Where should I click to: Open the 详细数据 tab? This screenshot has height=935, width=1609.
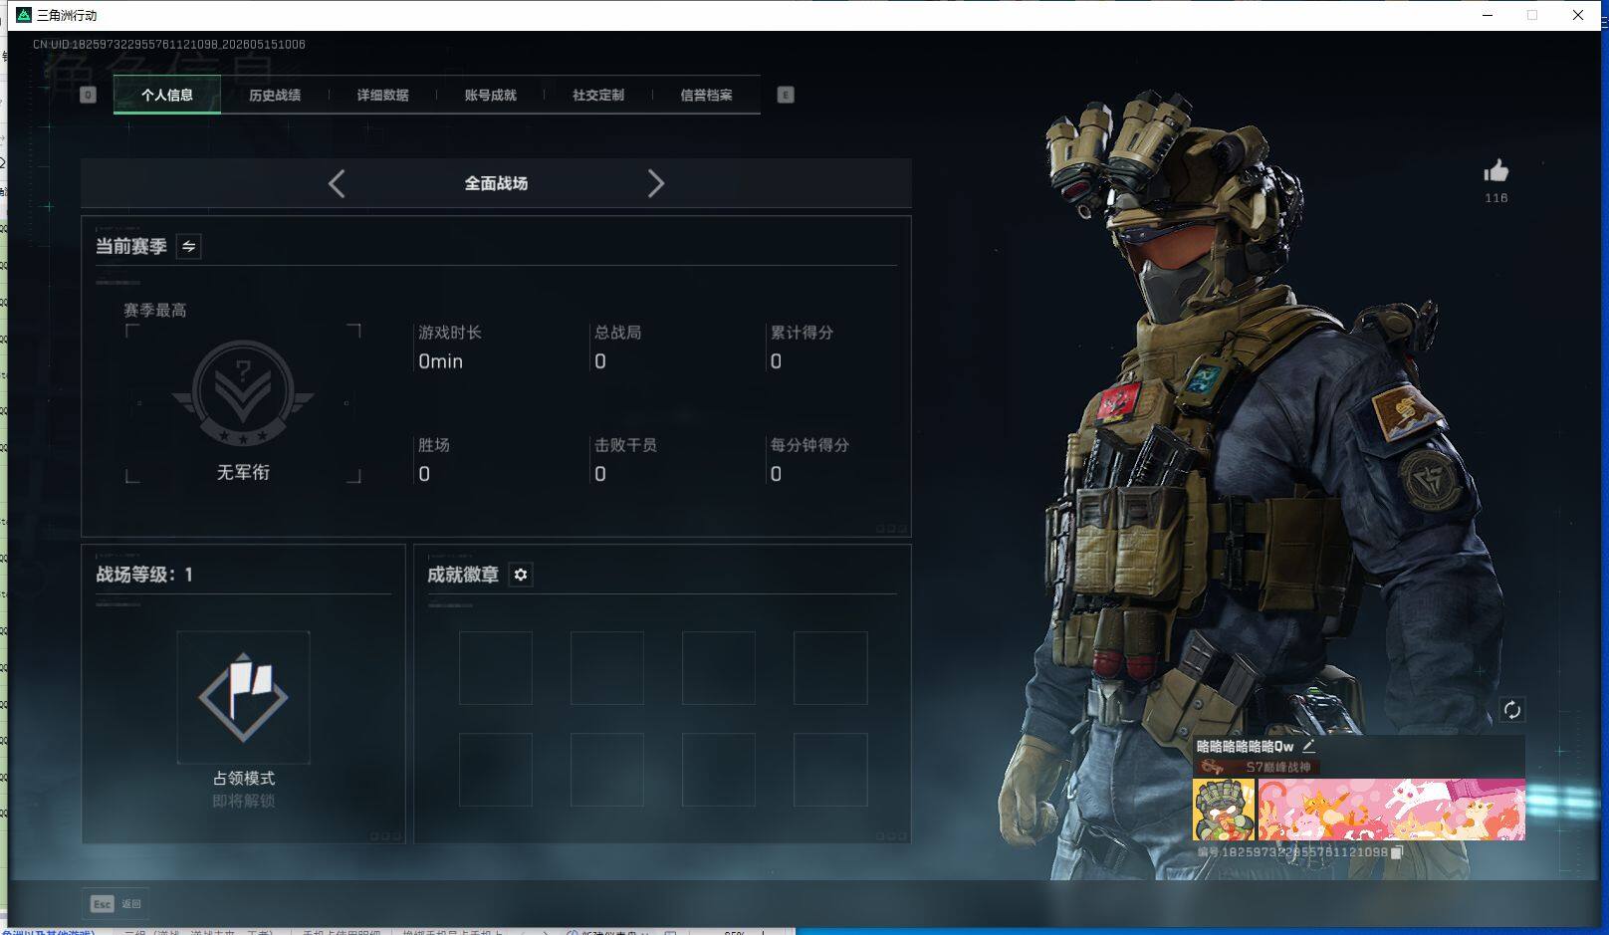[x=382, y=96]
